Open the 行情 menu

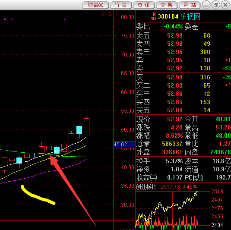121,5
